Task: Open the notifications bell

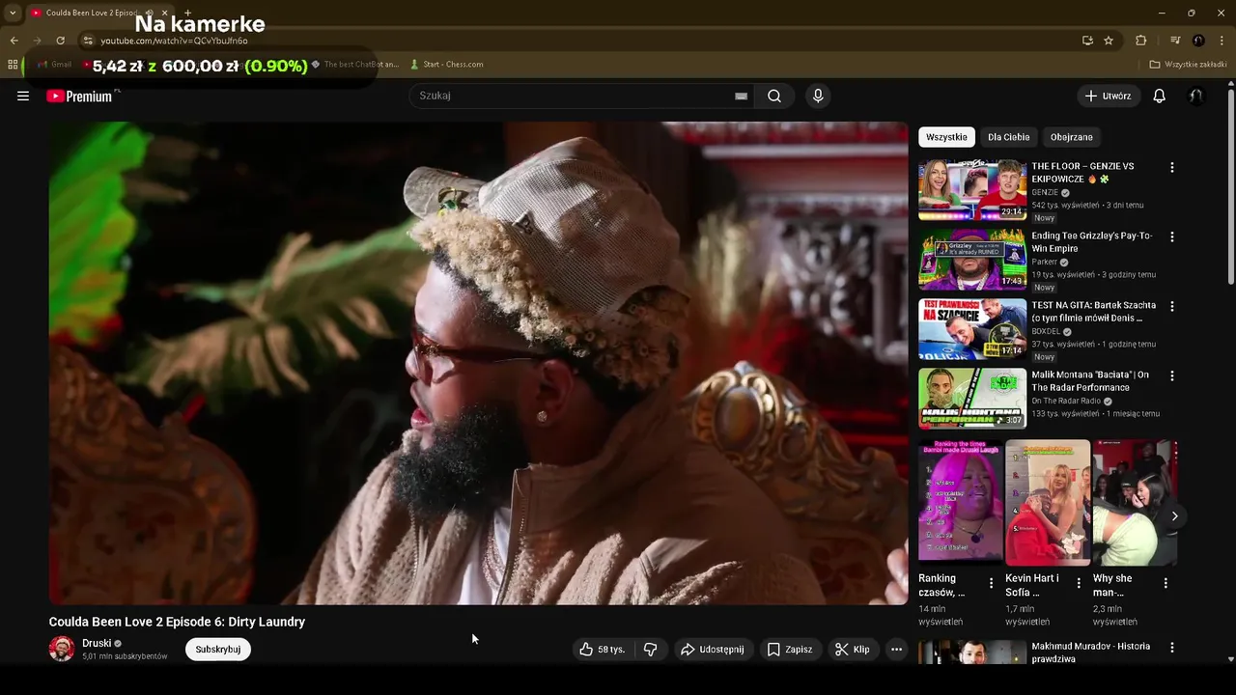Action: pyautogui.click(x=1160, y=96)
